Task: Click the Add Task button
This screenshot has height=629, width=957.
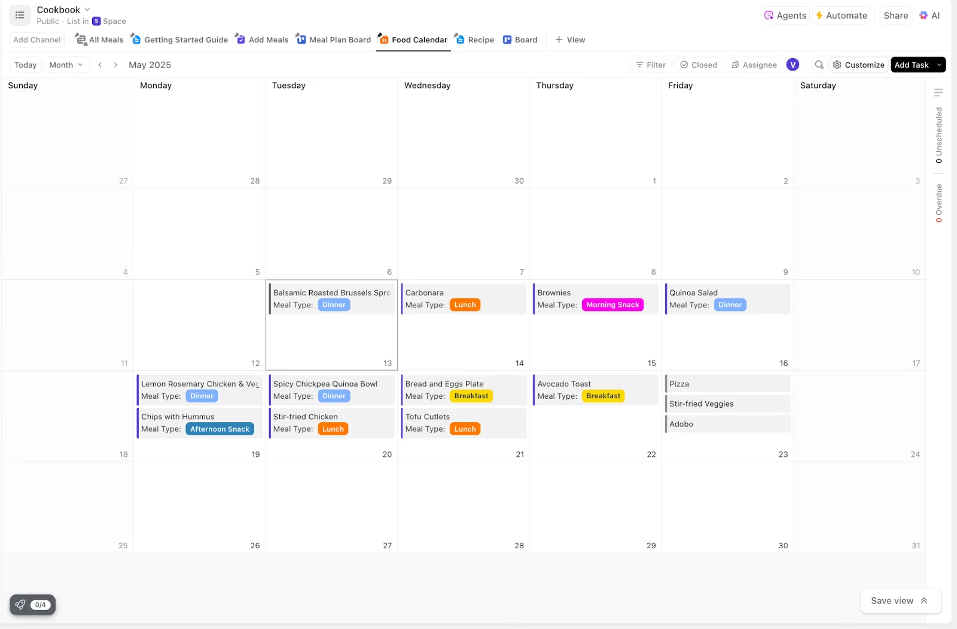Action: (912, 65)
